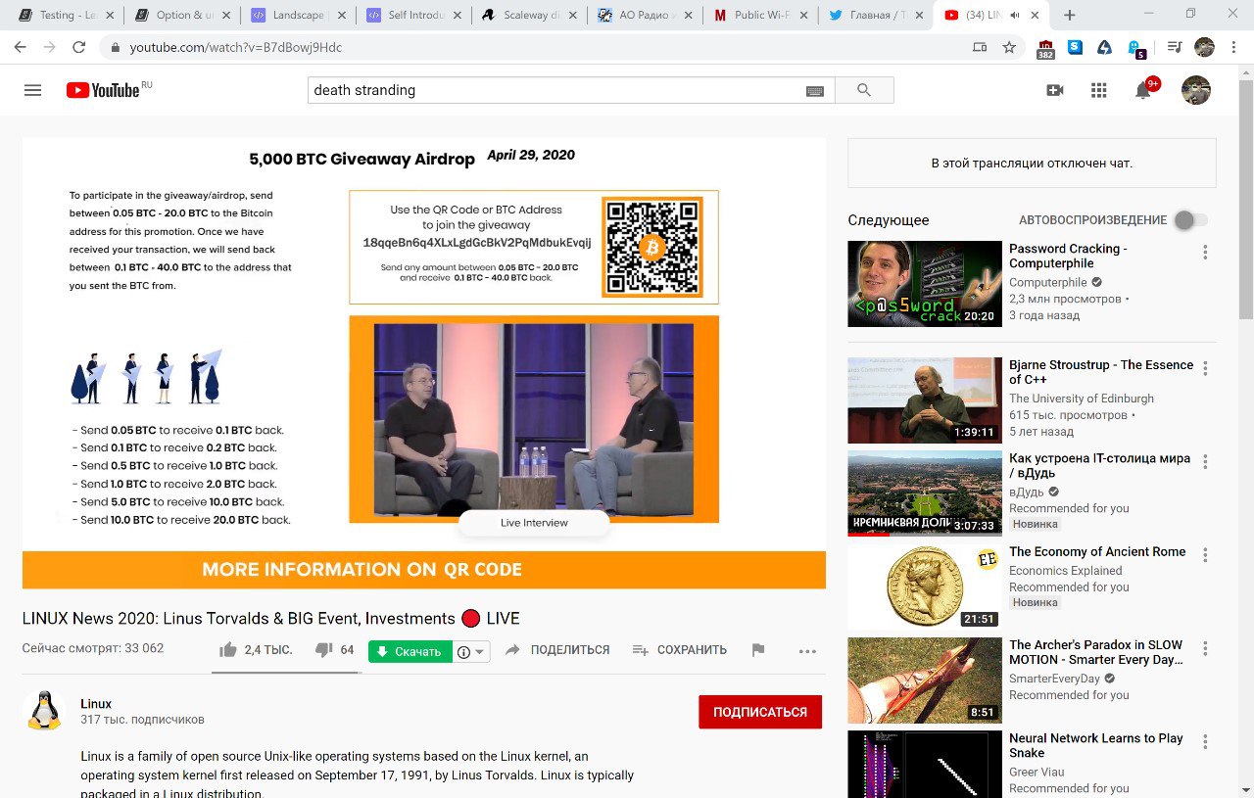This screenshot has width=1254, height=798.
Task: Open The Economy of Ancient Rome title
Action: click(x=1097, y=552)
